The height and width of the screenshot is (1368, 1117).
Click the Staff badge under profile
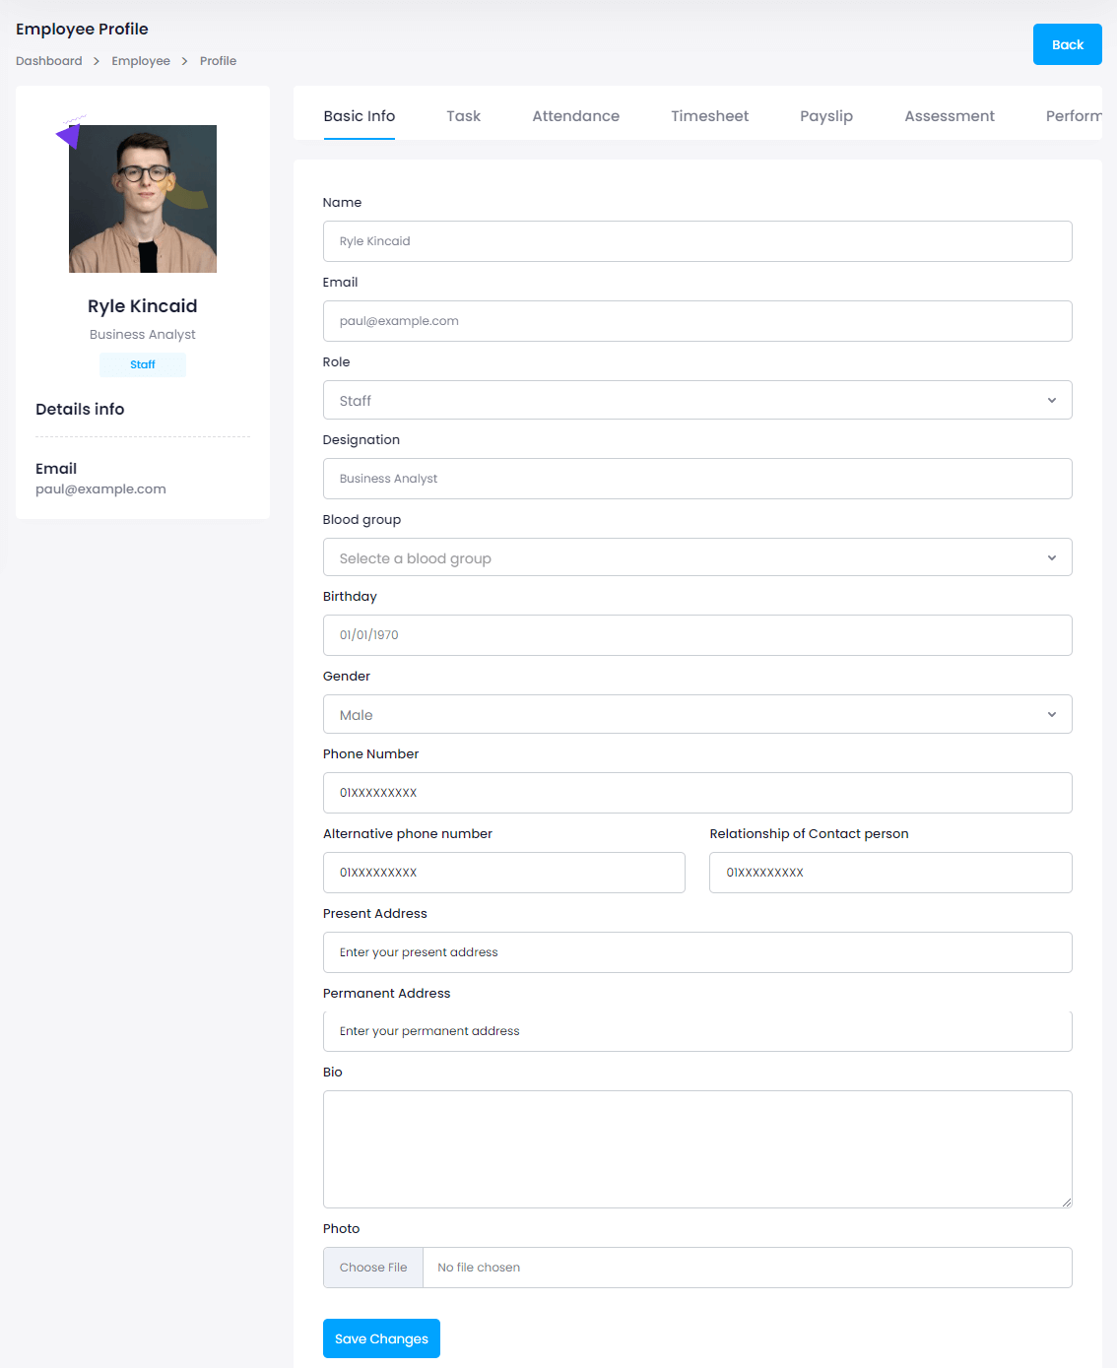143,364
